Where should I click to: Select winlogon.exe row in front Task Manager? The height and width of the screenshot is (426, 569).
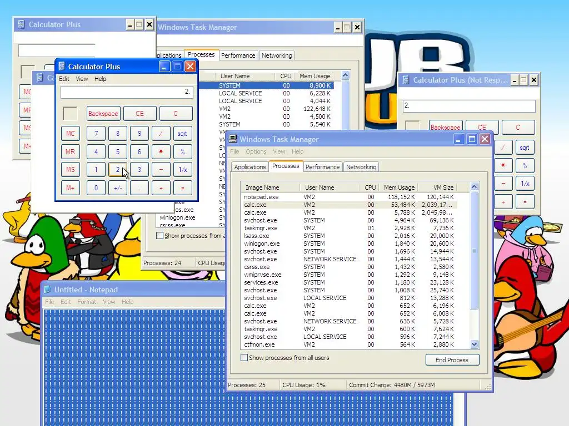tap(349, 244)
